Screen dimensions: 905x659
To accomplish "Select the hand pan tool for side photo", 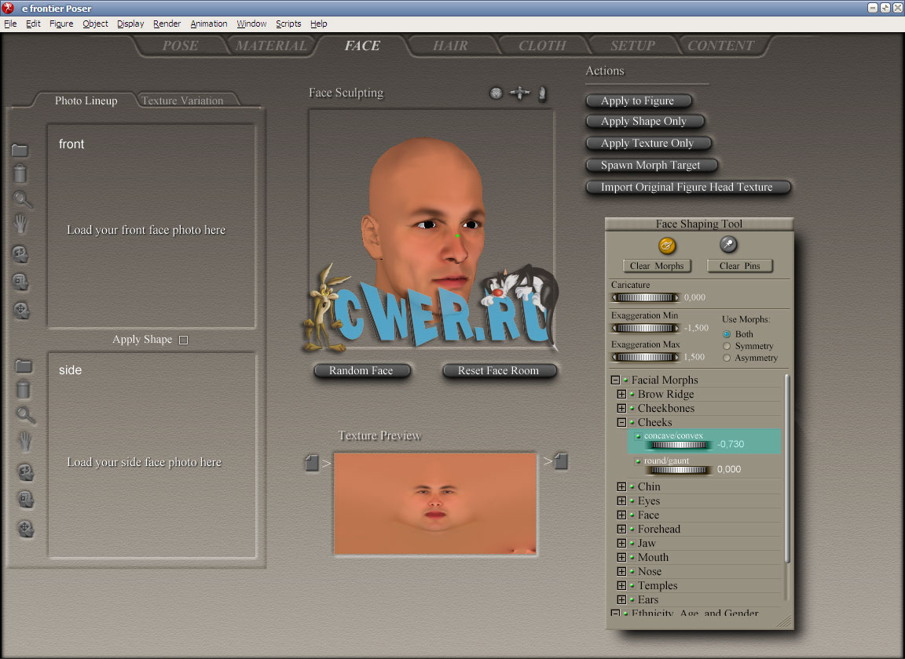I will 25,442.
